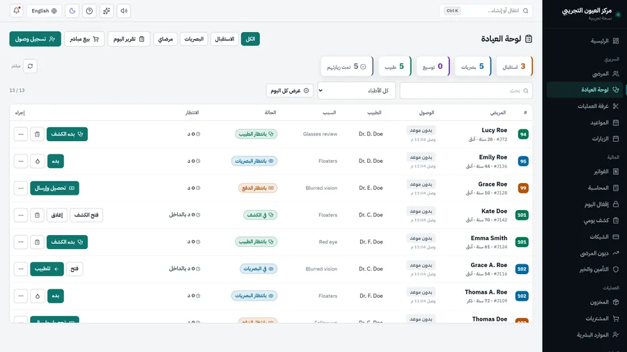627x352 pixels.
Task: Filter by توسيع count card
Action: click(433, 66)
